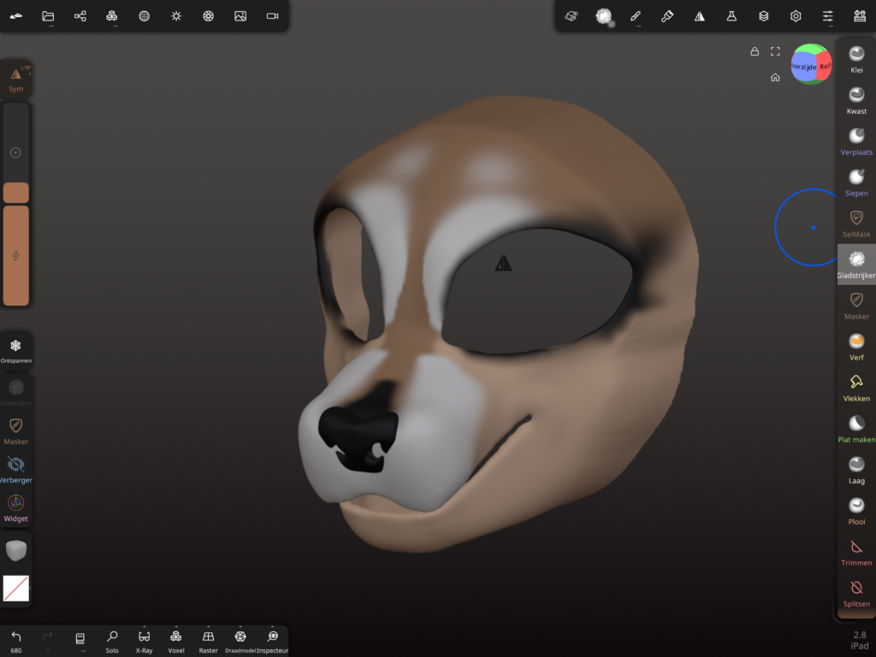Toggle Solo mode
The height and width of the screenshot is (657, 876).
pyautogui.click(x=112, y=641)
